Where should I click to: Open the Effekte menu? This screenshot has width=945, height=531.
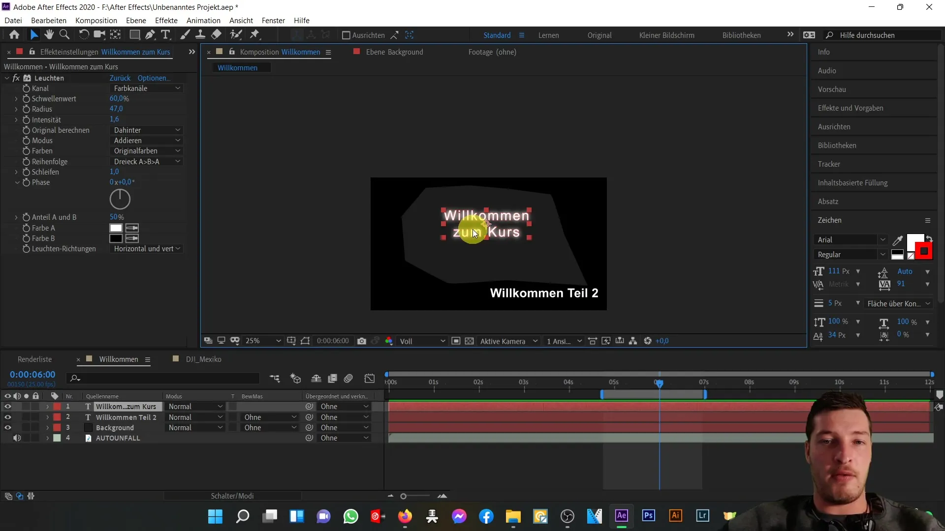tap(166, 20)
